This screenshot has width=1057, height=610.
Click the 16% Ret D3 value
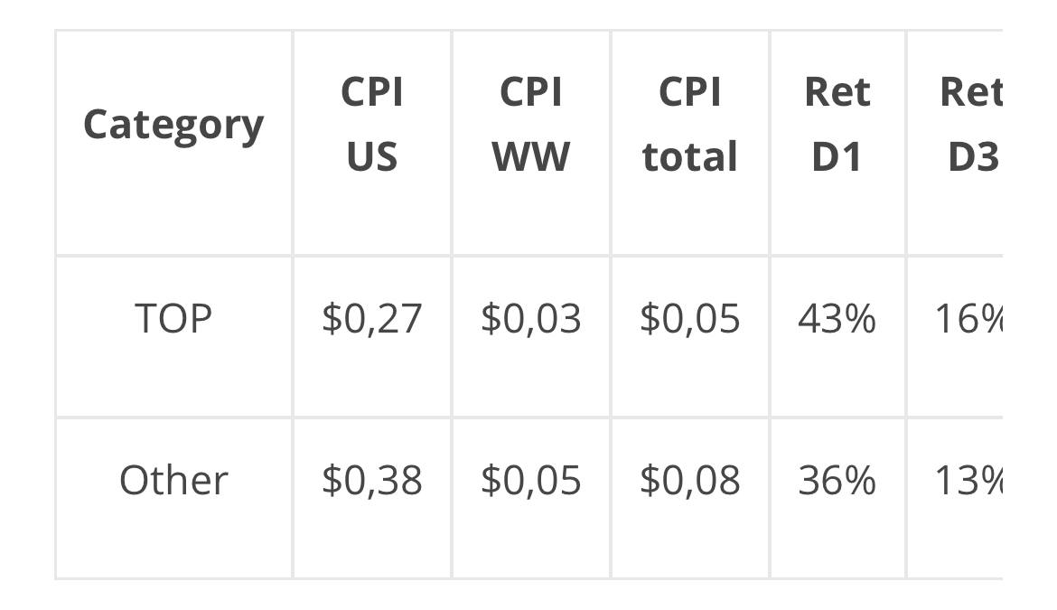click(968, 318)
